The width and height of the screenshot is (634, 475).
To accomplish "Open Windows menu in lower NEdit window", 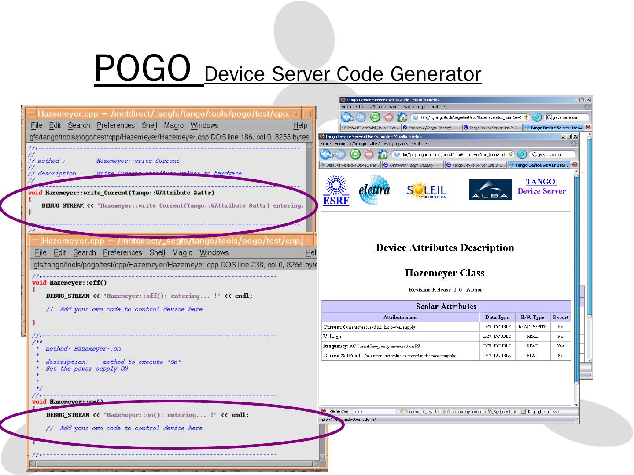I will point(214,252).
